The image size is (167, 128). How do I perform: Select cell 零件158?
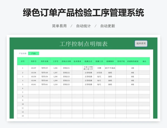coord(45,73)
